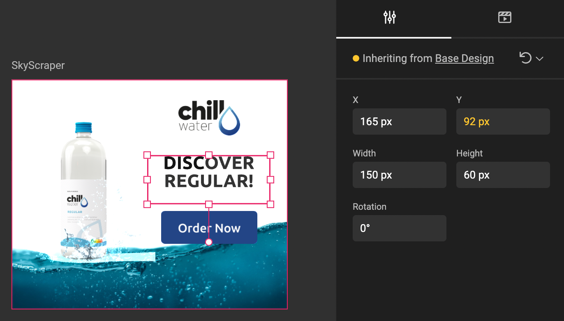Click the yellow inheritance status dot
564x321 pixels.
[x=356, y=58]
